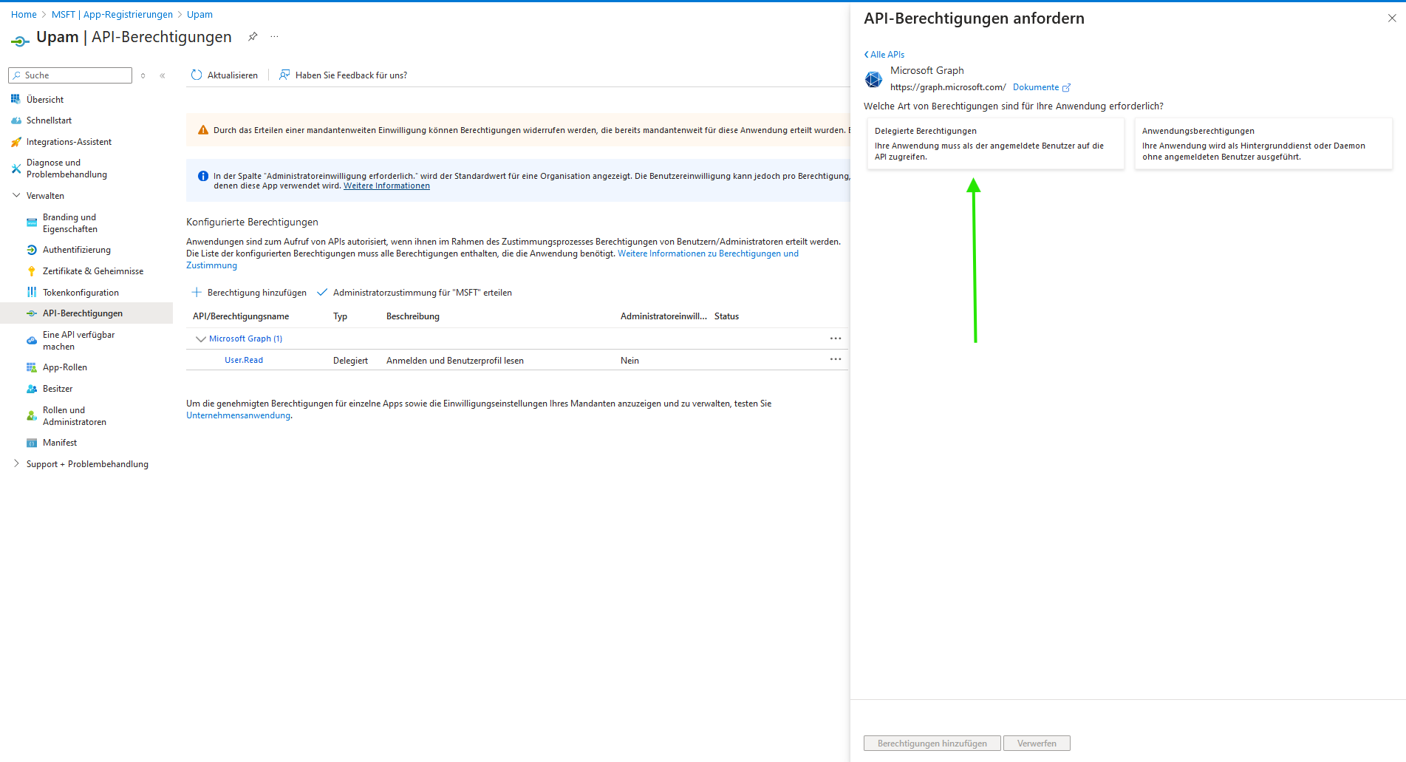
Task: Select Anwendungsberechtigungen option
Action: coord(1263,143)
